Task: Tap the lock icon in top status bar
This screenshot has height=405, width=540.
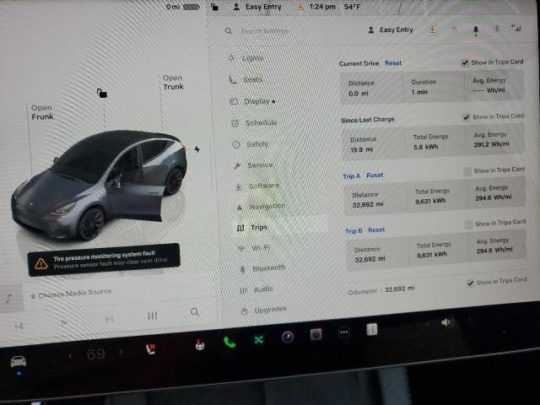Action: coord(214,7)
